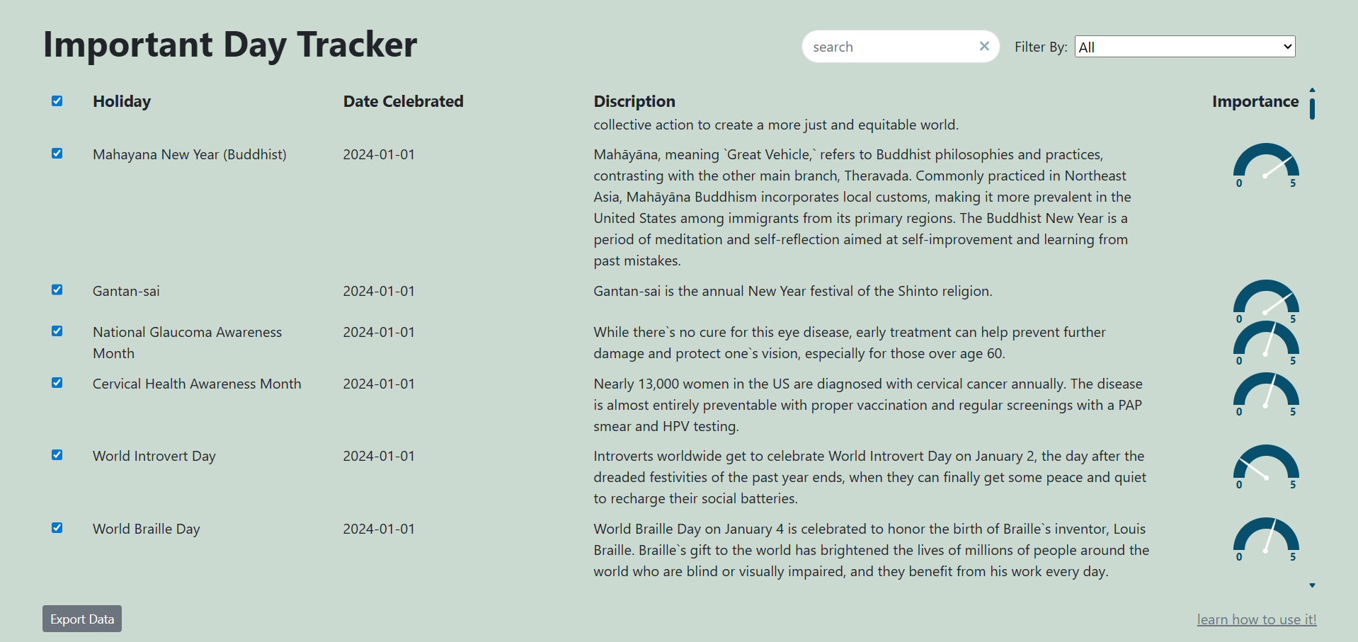Image resolution: width=1358 pixels, height=642 pixels.
Task: Uncheck the Mahayana New Year checkbox
Action: click(x=57, y=154)
